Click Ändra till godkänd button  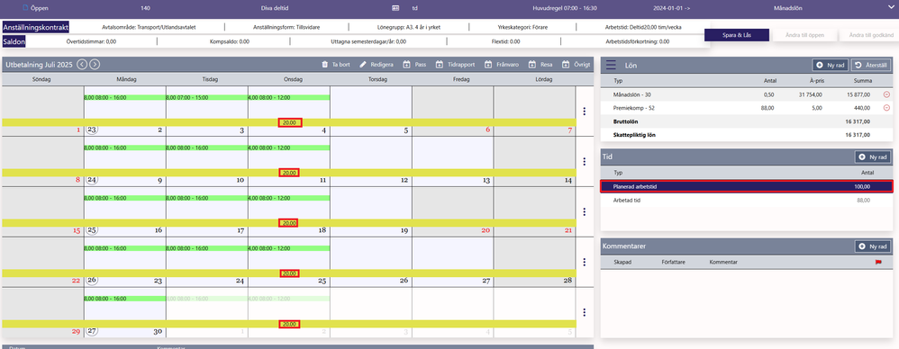(868, 35)
